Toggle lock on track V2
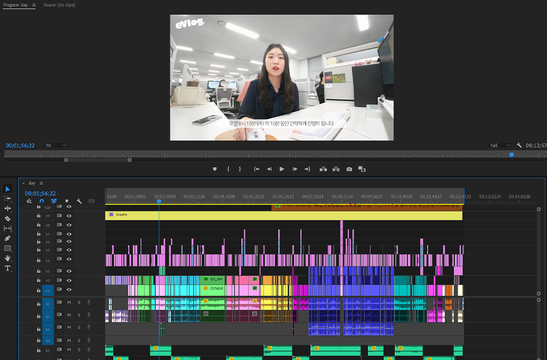Image resolution: width=547 pixels, height=360 pixels. coord(38,280)
